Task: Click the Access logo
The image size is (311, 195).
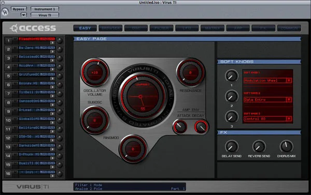Action: coord(33,28)
